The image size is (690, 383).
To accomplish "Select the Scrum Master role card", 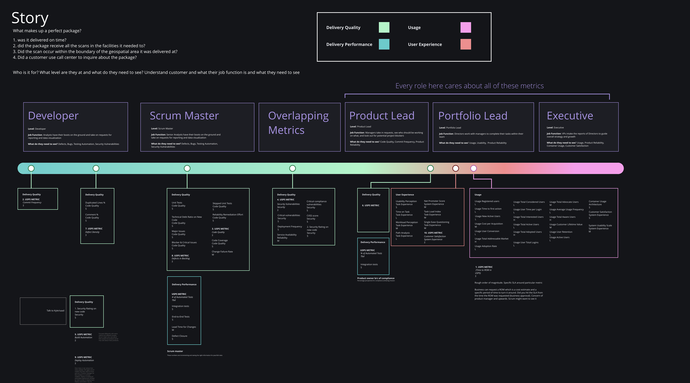I will 197,127.
